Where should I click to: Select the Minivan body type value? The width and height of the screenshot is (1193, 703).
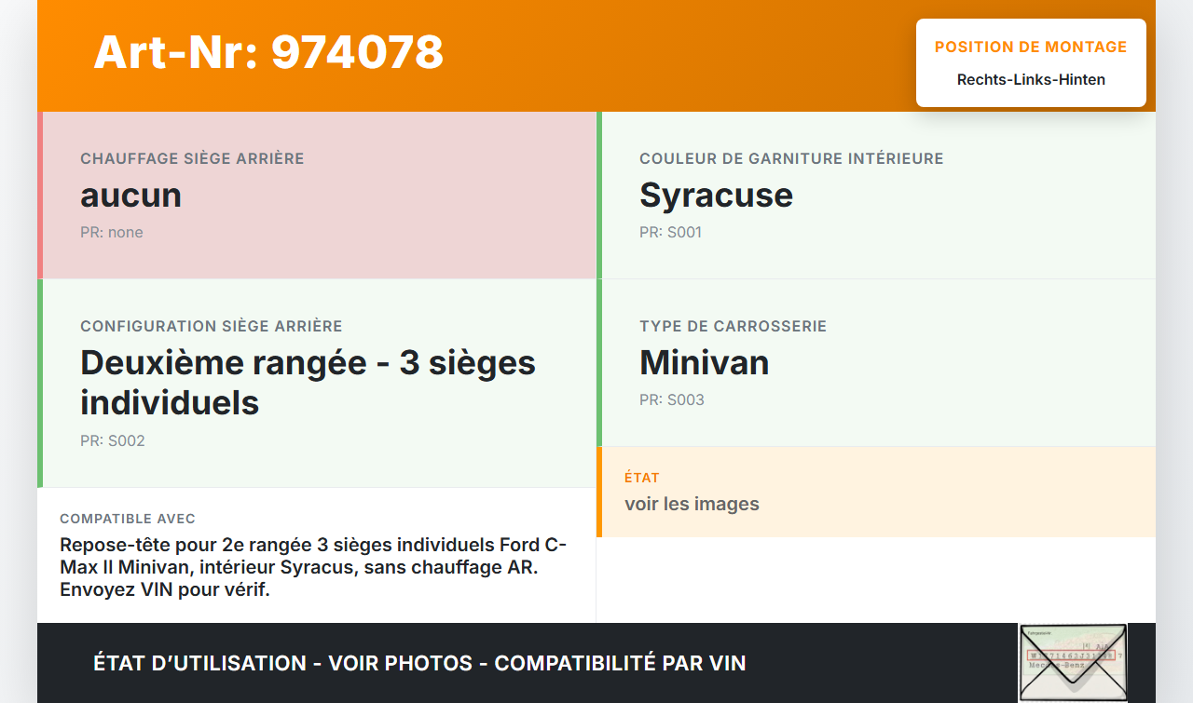tap(704, 362)
